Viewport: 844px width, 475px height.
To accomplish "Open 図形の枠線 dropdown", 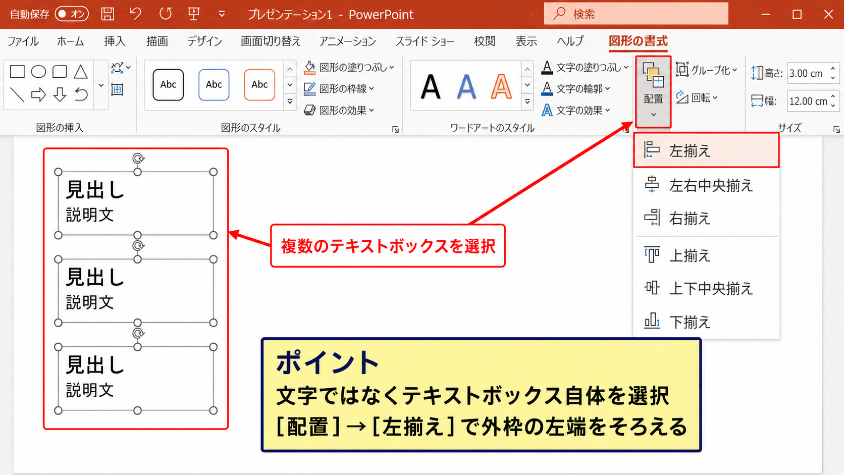I will click(339, 89).
